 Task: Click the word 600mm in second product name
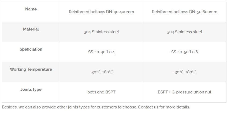pos(210,12)
